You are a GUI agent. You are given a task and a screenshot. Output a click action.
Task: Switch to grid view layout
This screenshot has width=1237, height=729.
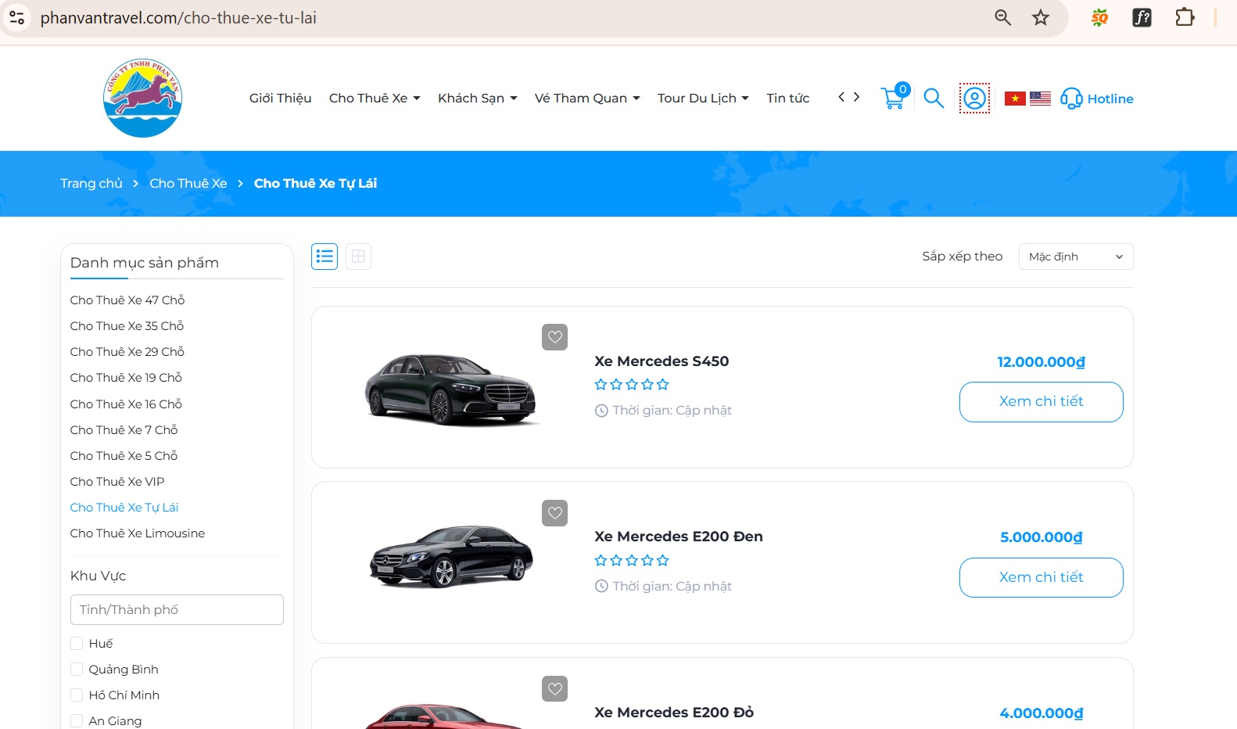coord(358,257)
